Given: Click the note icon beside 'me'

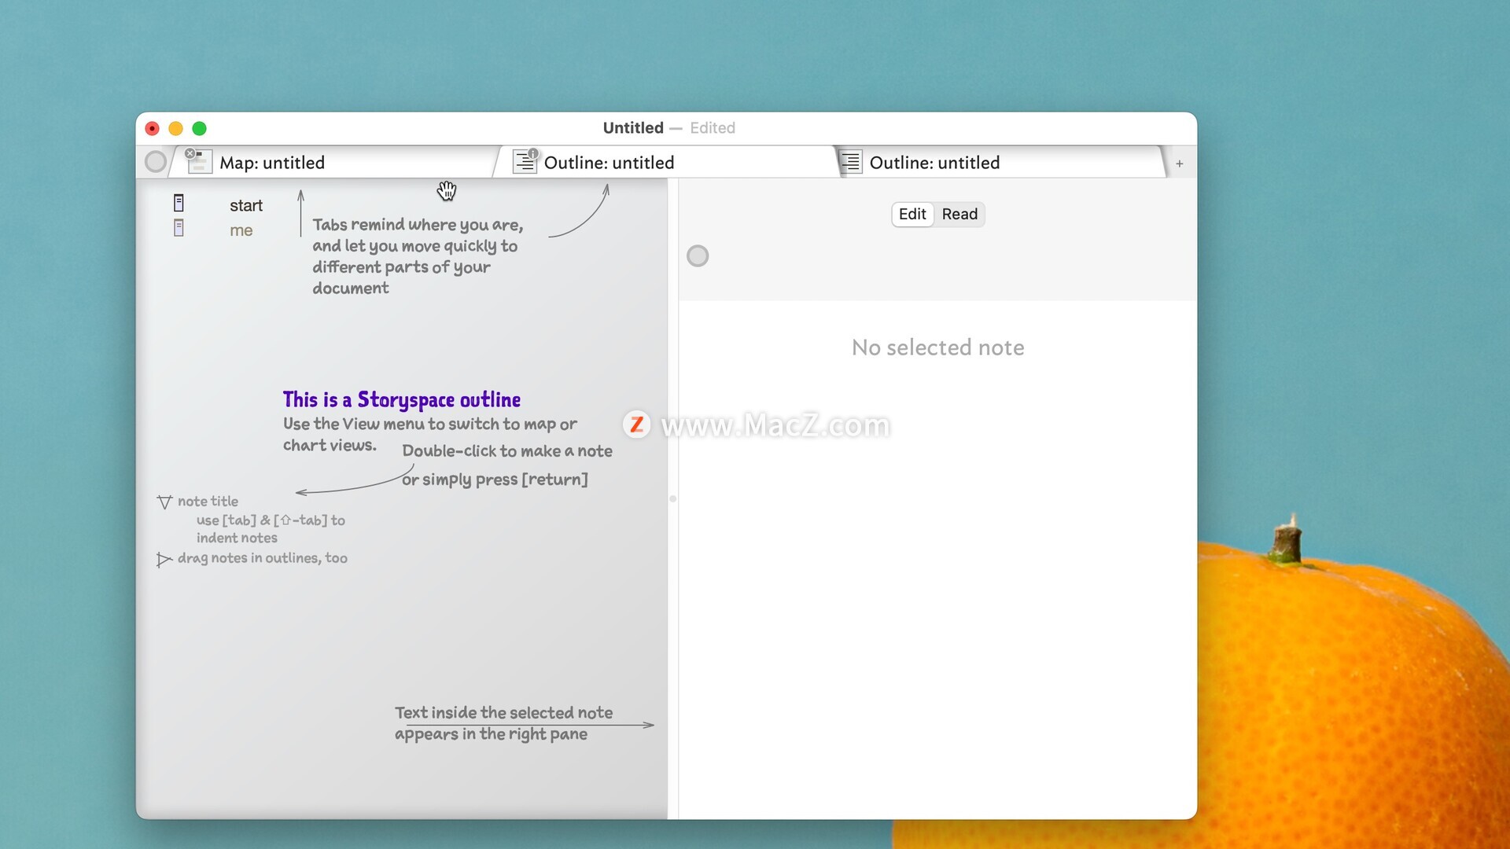Looking at the screenshot, I should pyautogui.click(x=179, y=229).
